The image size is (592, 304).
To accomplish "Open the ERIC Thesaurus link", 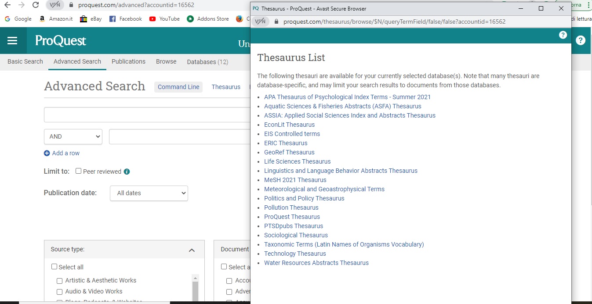I will tap(285, 143).
